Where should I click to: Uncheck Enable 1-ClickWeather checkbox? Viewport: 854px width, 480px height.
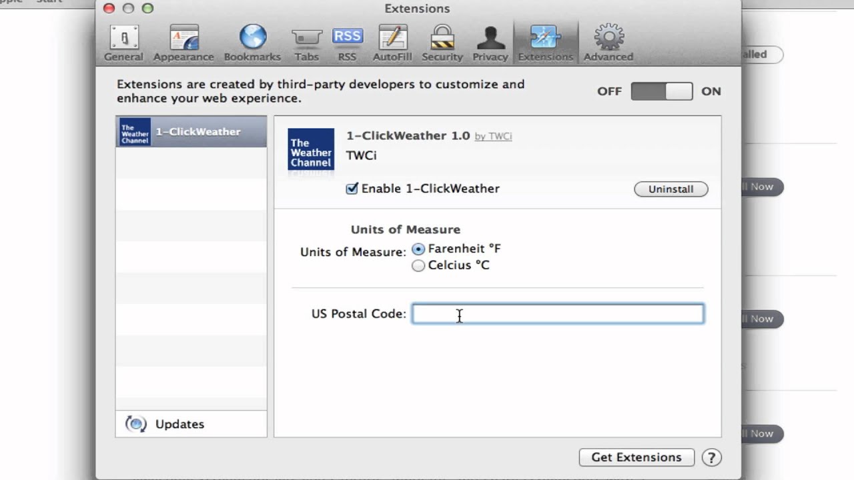352,189
